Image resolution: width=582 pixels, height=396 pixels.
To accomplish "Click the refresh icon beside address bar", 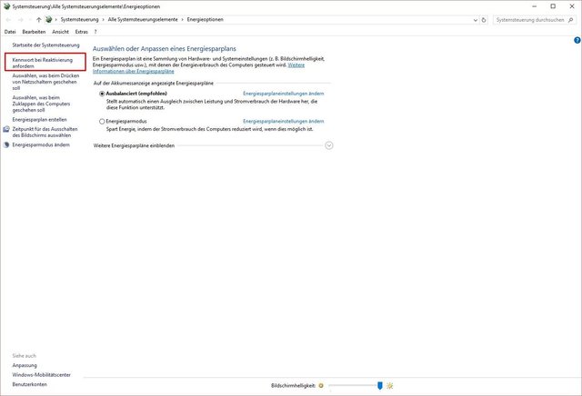I will point(484,20).
